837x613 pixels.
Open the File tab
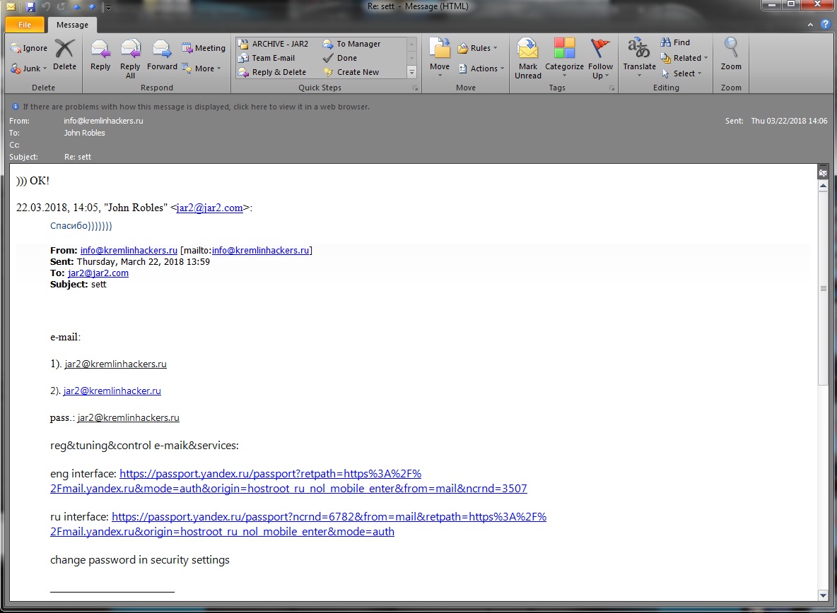25,25
